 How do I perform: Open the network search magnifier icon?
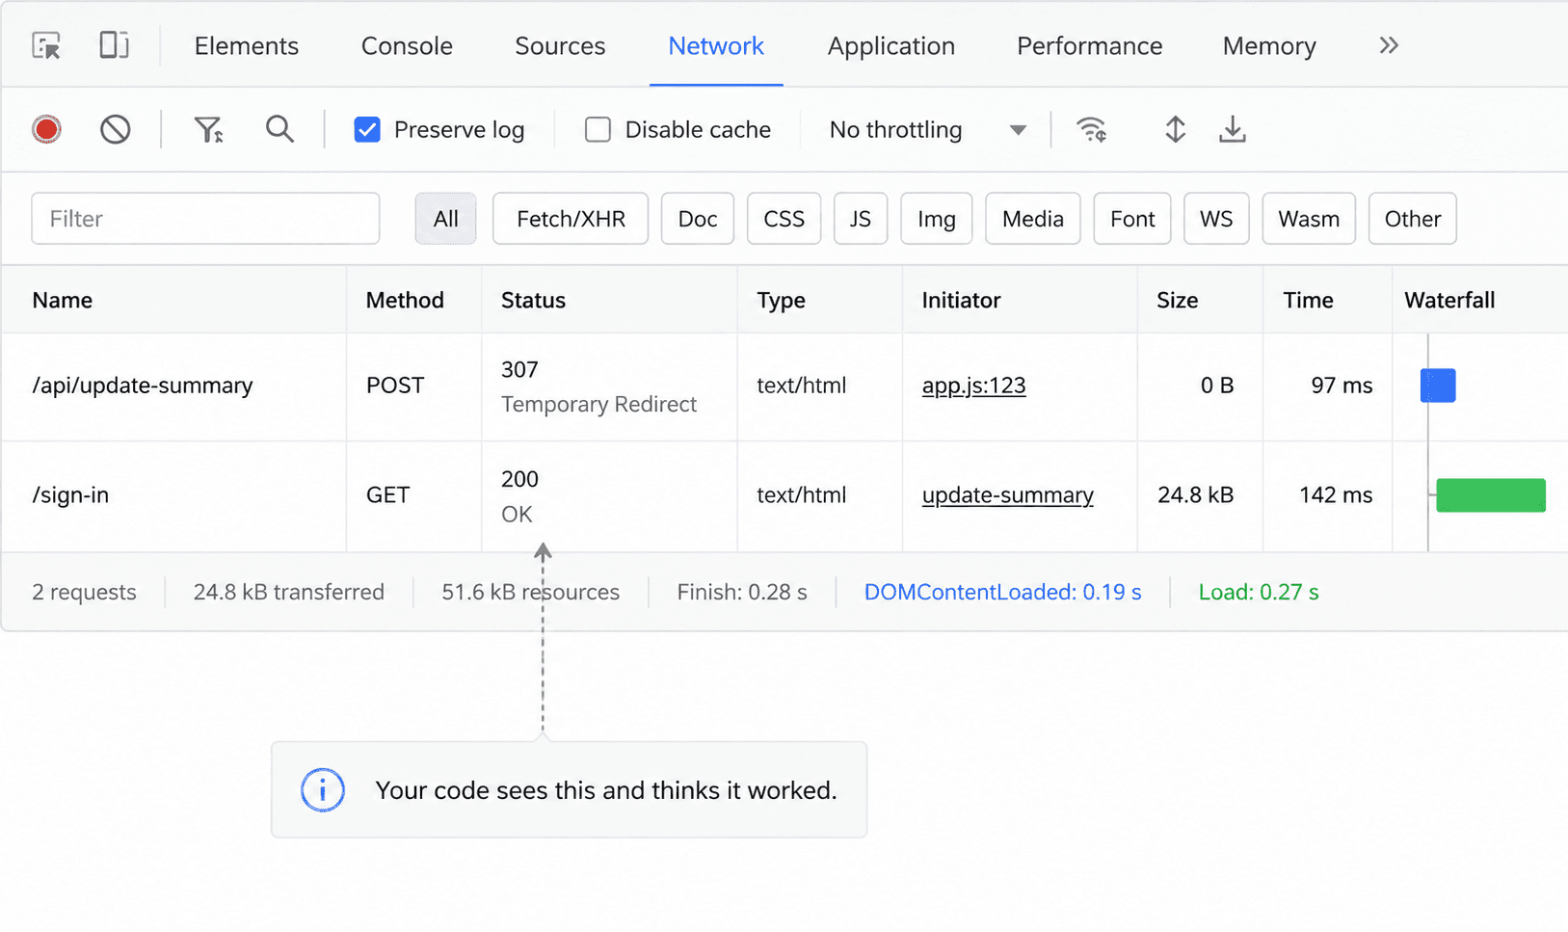click(279, 129)
